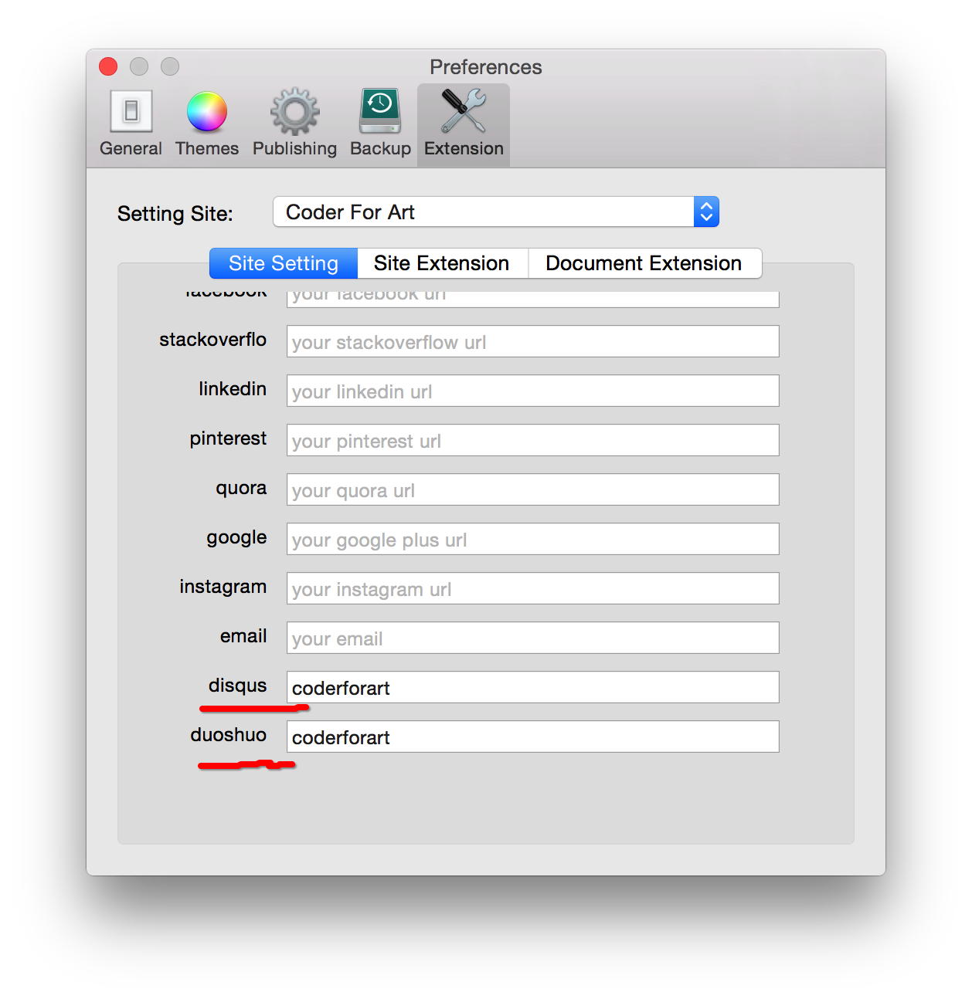The width and height of the screenshot is (972, 999).
Task: Open the General preferences pane
Action: 131,124
